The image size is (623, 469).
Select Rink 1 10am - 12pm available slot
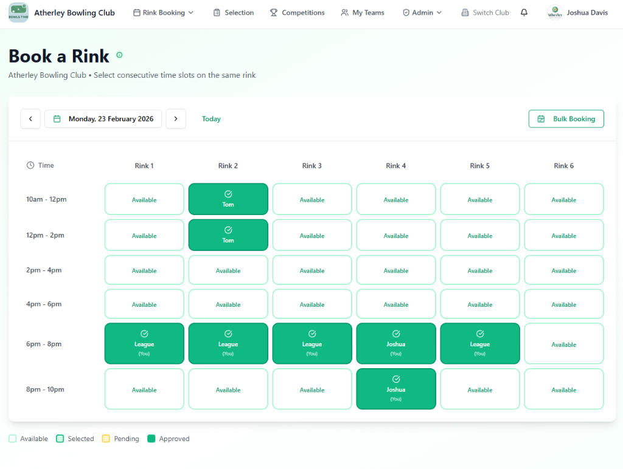tap(144, 199)
